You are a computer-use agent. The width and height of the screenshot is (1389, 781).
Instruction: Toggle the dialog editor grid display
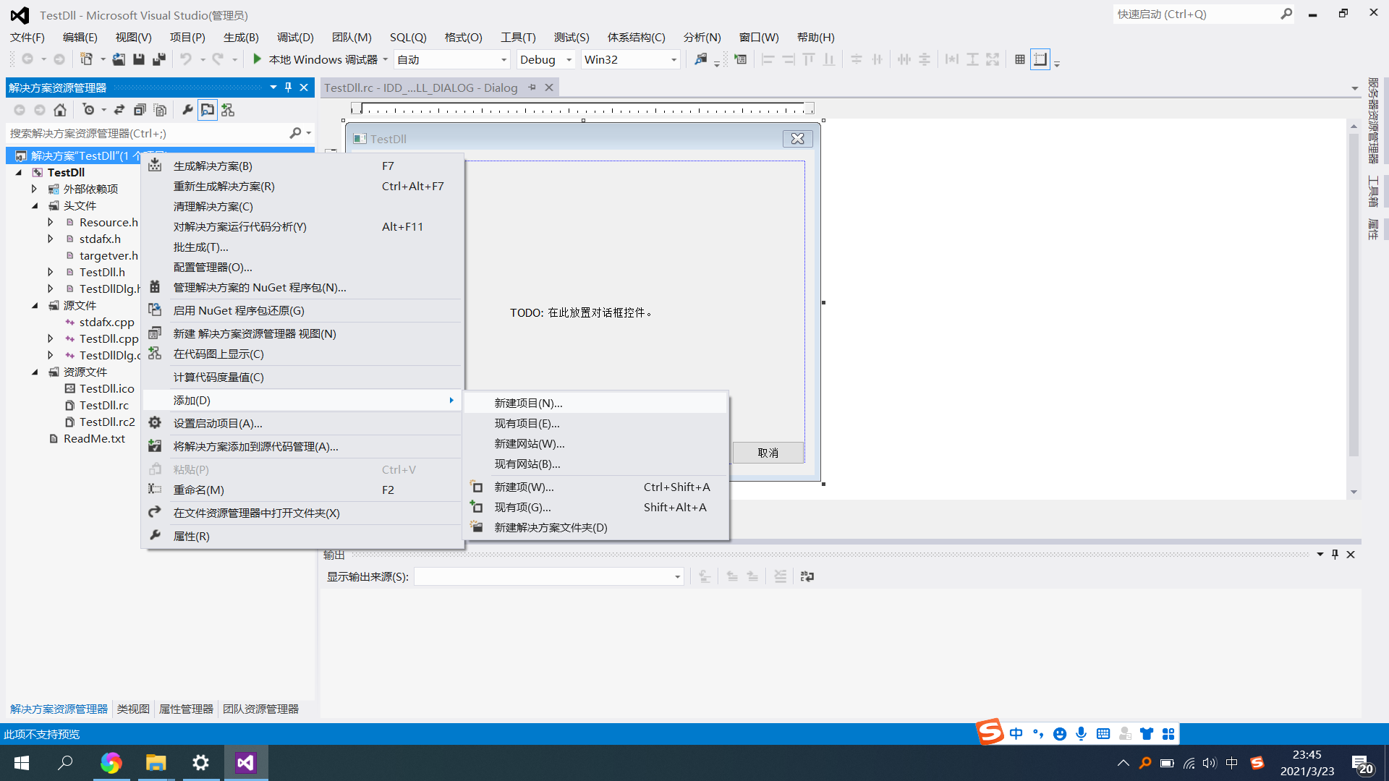(1019, 59)
